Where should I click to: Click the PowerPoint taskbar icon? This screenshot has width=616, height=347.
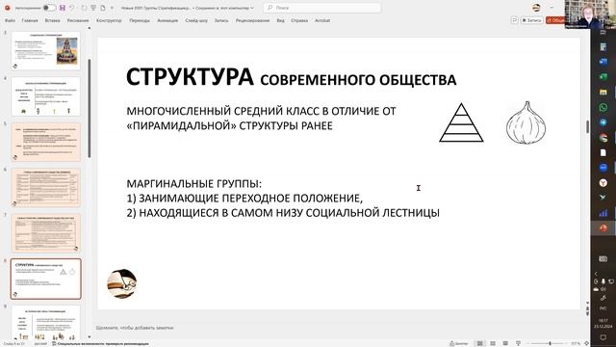(603, 228)
